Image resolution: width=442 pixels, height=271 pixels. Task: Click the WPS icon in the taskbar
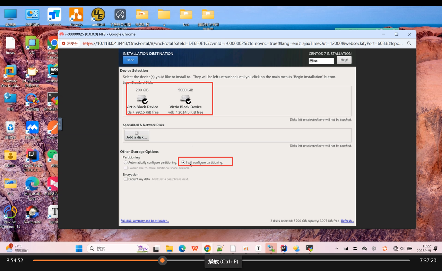coord(195,248)
